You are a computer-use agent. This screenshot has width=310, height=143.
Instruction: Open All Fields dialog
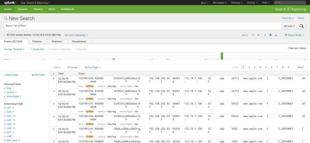click(38, 75)
